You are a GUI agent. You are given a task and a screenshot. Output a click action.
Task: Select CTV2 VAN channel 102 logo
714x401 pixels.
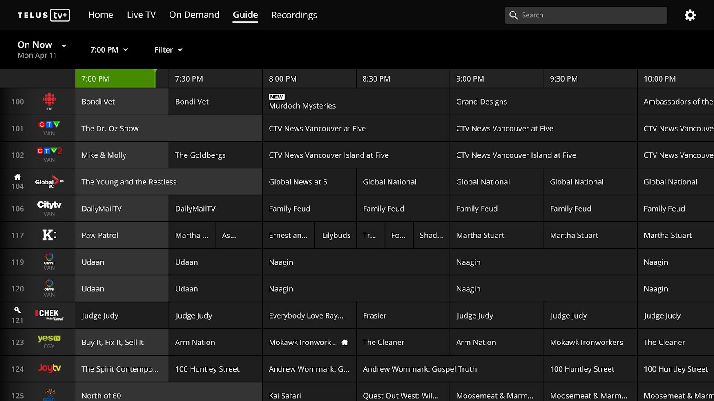pyautogui.click(x=49, y=155)
